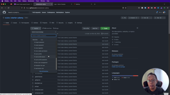
Task: Expand the Star lists dropdown arrow
Action: pos(164,18)
